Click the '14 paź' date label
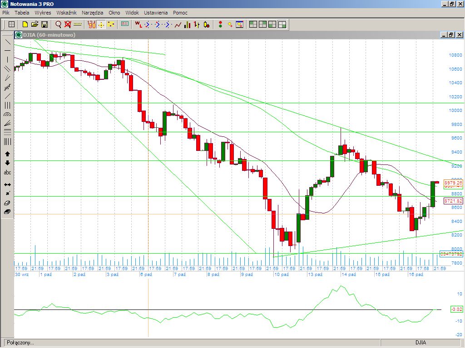Viewport: 465px width, 348px height. pyautogui.click(x=349, y=274)
